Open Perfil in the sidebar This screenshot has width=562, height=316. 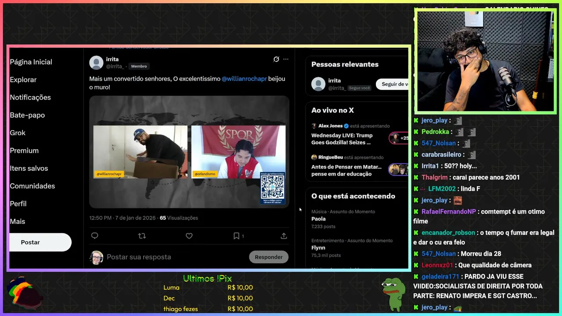(18, 204)
